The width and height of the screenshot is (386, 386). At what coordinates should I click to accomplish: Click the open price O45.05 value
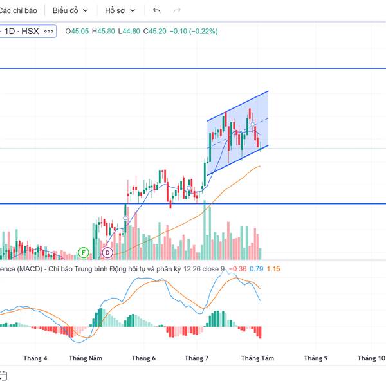[x=77, y=32]
